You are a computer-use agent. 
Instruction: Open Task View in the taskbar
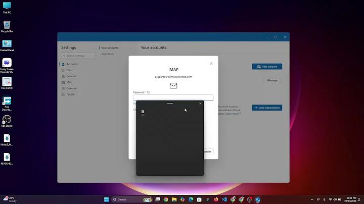[158, 199]
